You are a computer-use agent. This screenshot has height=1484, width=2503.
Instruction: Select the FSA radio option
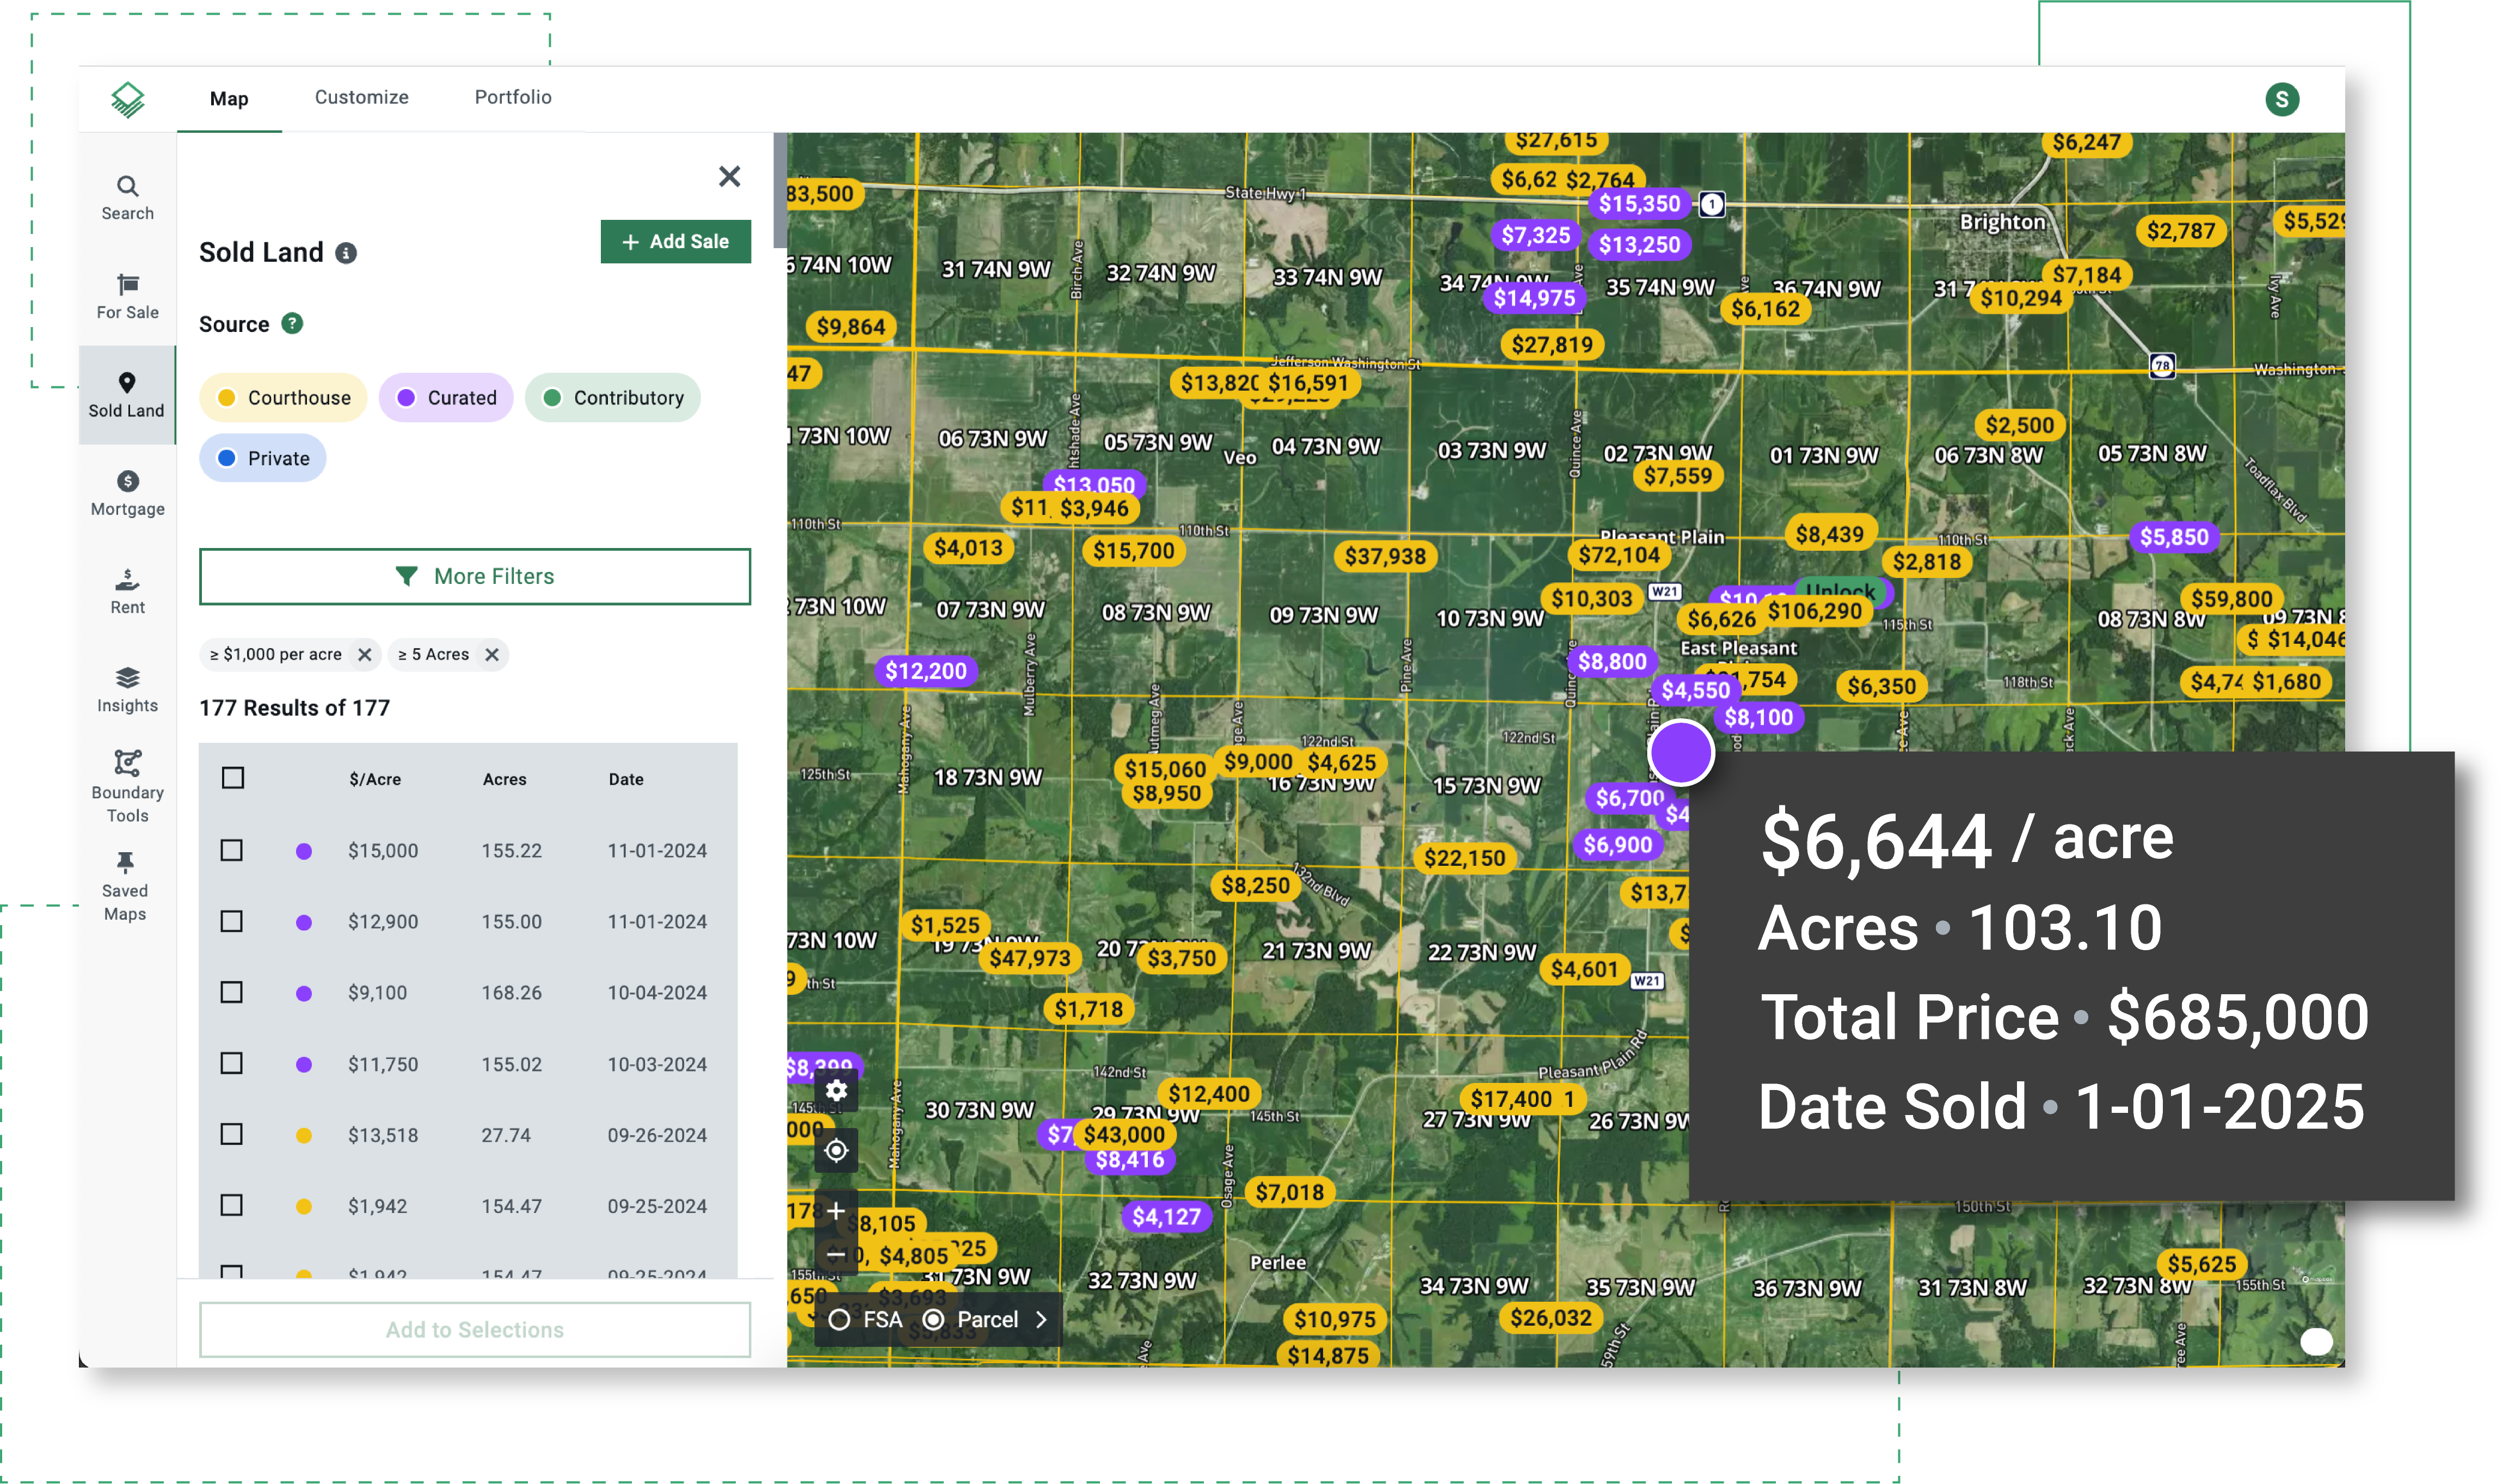[x=840, y=1320]
